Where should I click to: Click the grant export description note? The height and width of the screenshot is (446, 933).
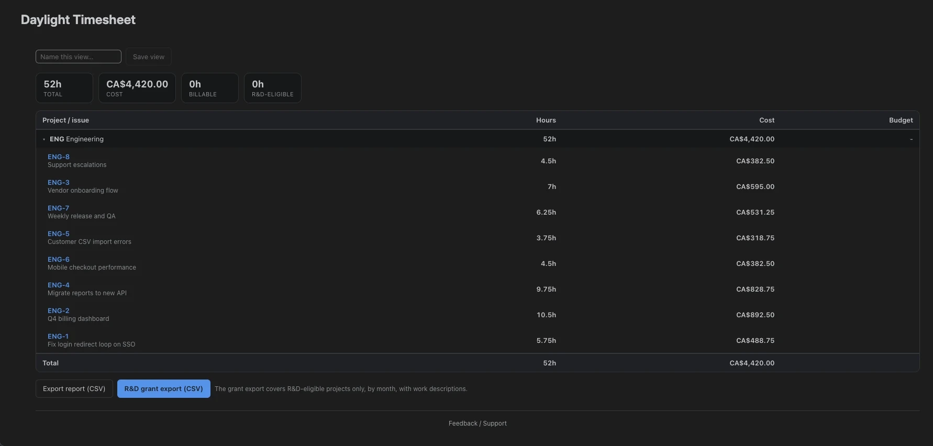pyautogui.click(x=341, y=389)
